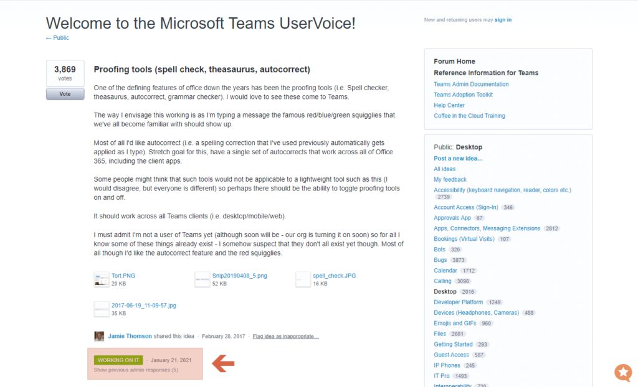The width and height of the screenshot is (638, 387).
Task: Open the spell_check.JPG thumbnail image
Action: point(303,280)
